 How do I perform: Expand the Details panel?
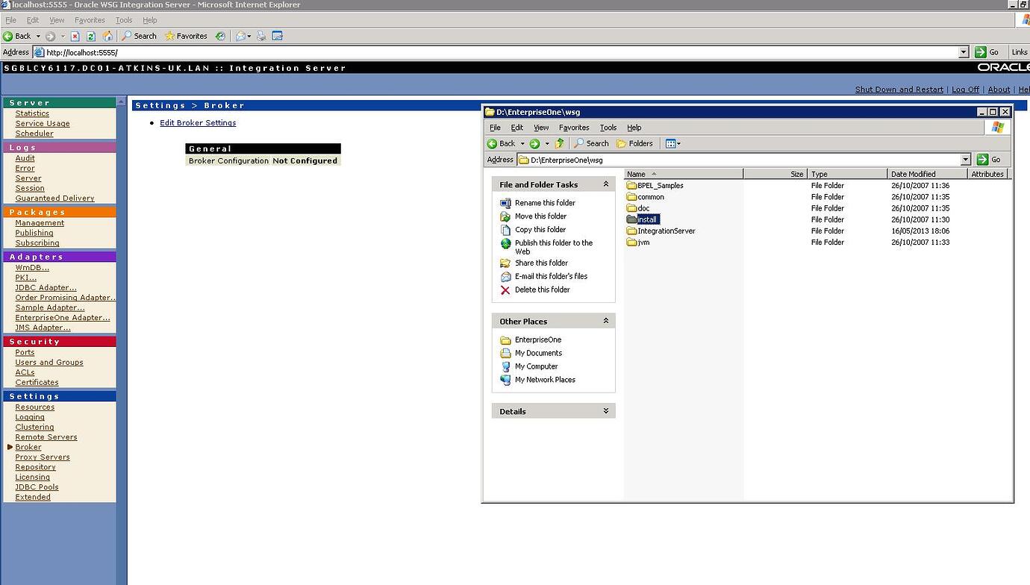pos(605,411)
